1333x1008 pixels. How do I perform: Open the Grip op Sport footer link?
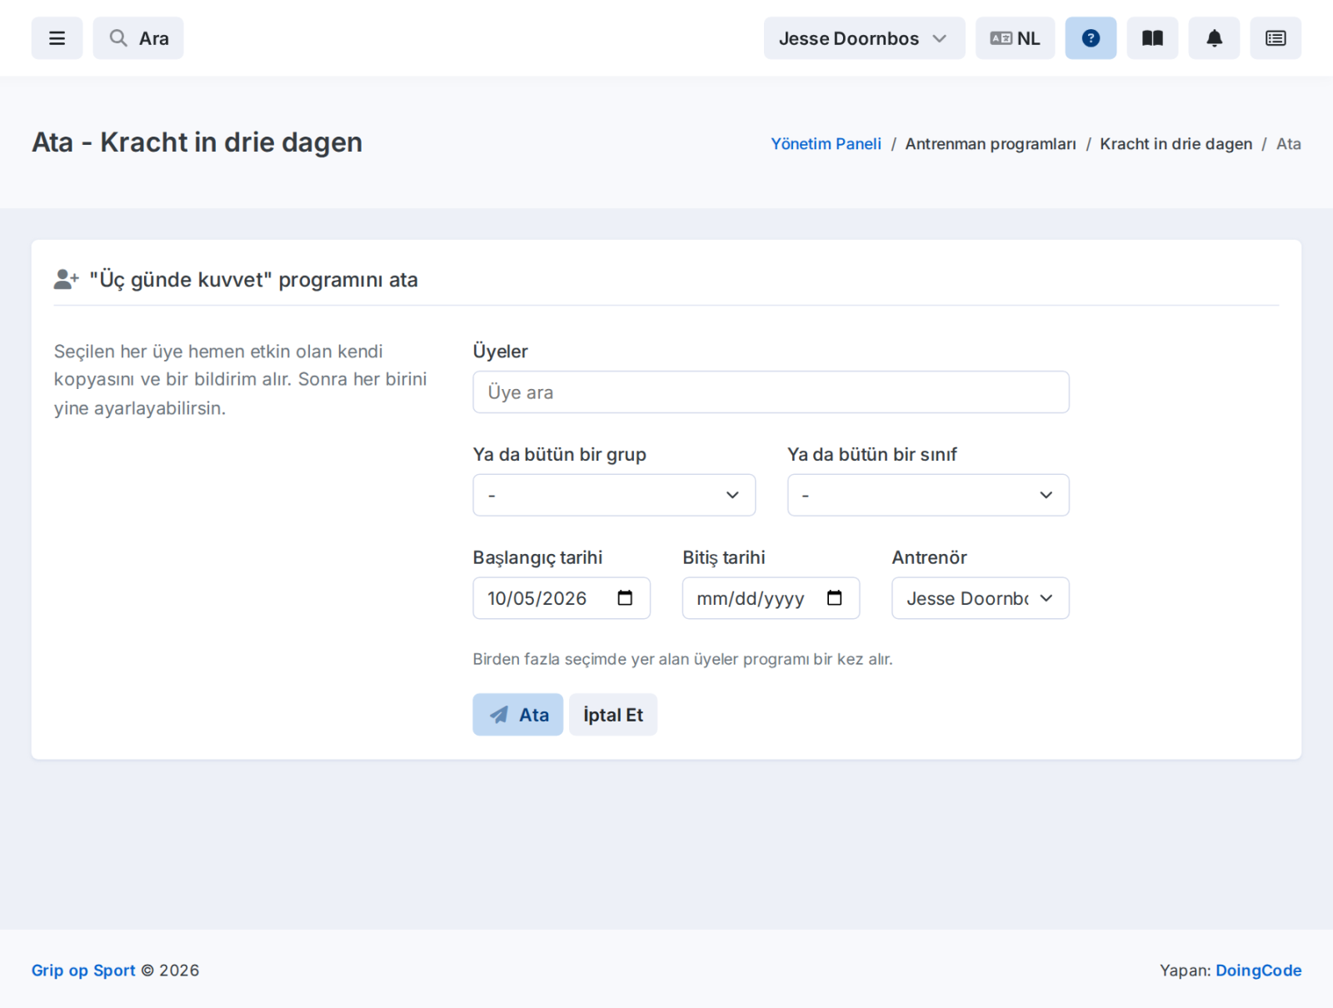click(x=83, y=971)
